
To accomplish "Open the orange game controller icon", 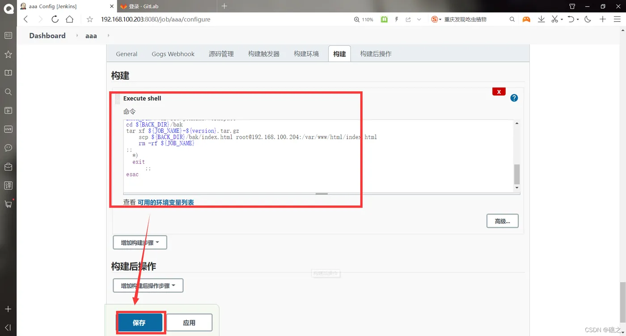I will tap(526, 19).
